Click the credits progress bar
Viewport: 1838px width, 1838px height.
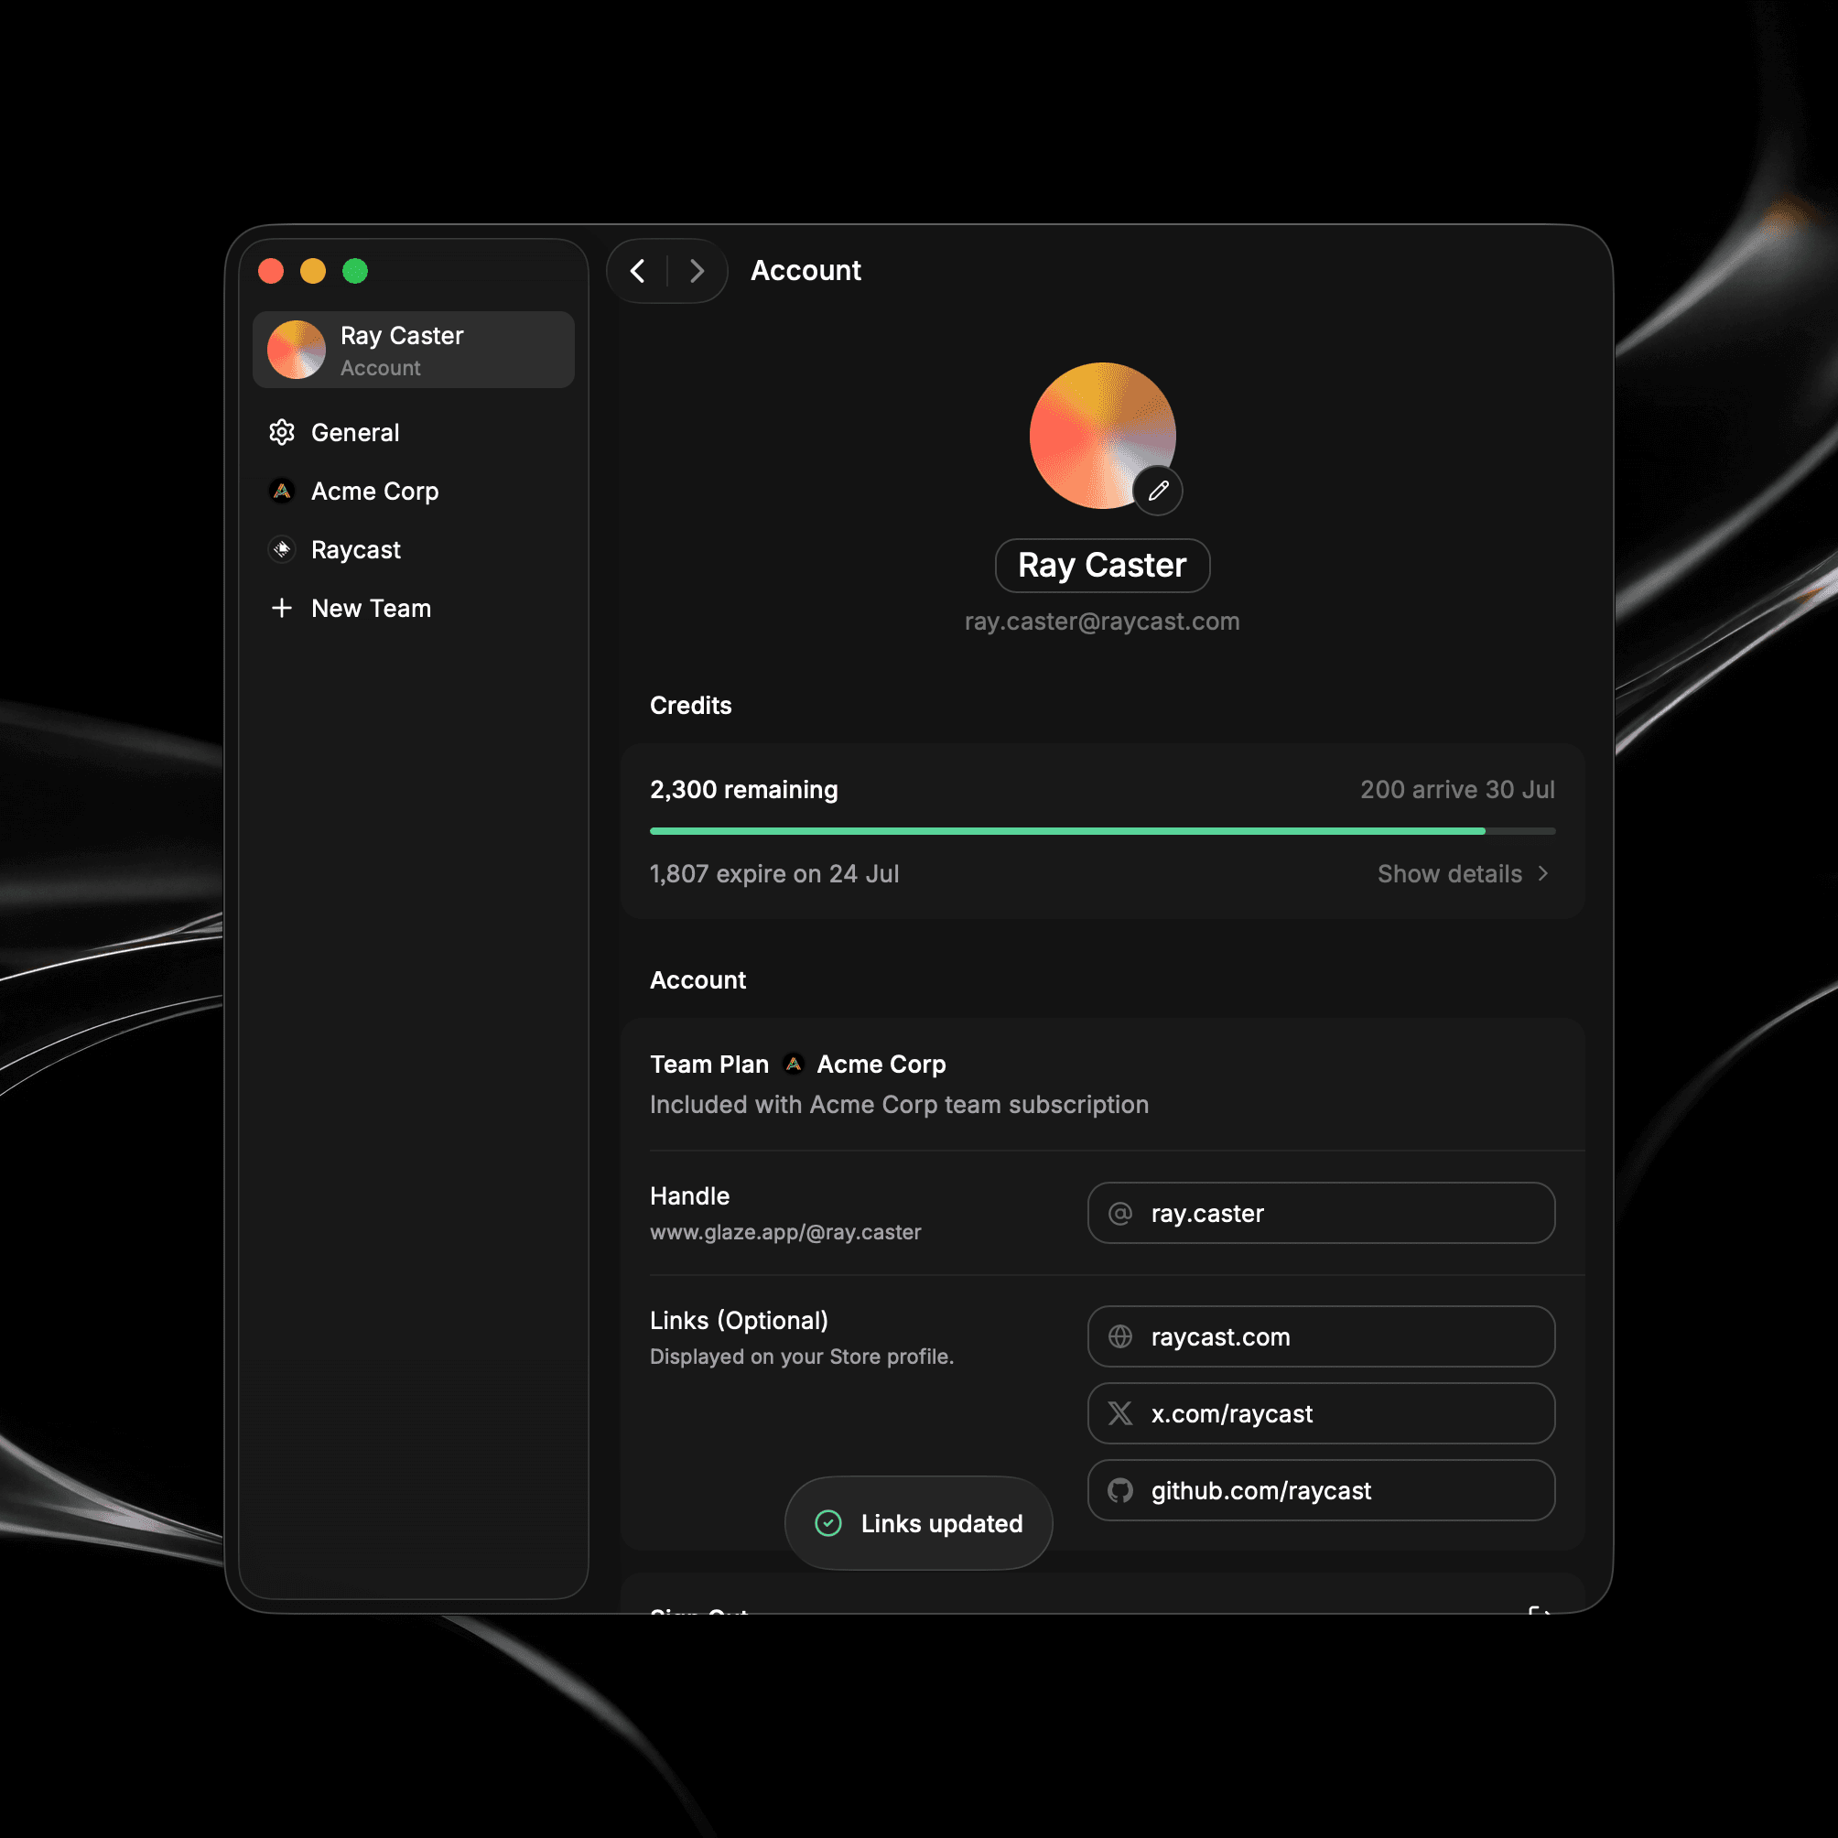[1103, 831]
